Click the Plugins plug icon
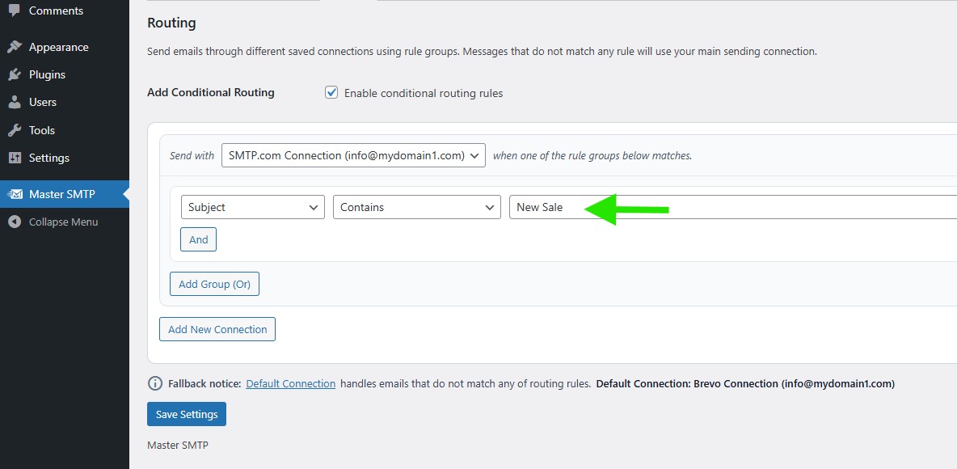The width and height of the screenshot is (957, 469). click(x=15, y=74)
